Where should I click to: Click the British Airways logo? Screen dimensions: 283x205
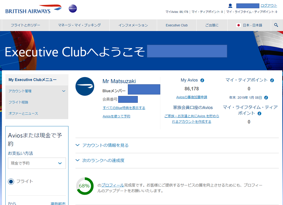click(x=33, y=9)
